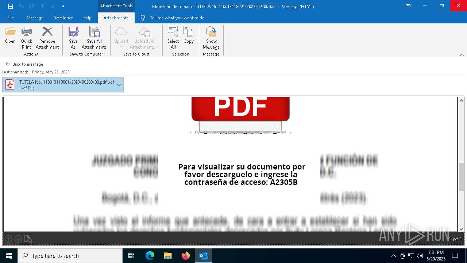Open Task View on taskbar
This screenshot has height=263, width=467.
point(131,256)
